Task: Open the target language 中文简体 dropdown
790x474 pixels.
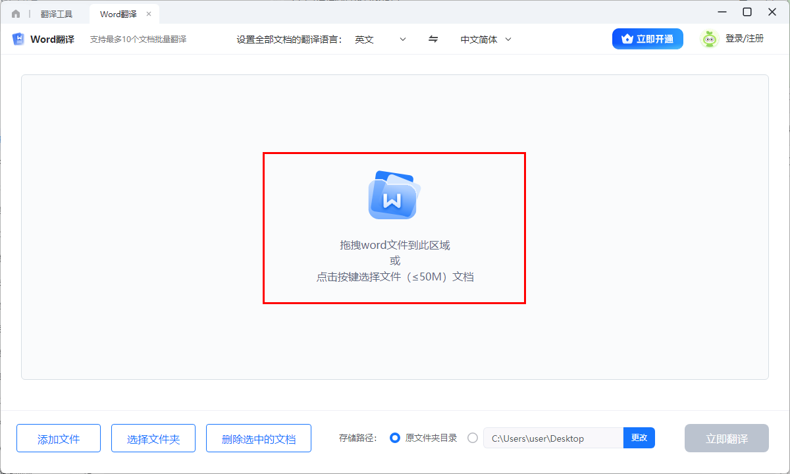Action: (486, 39)
